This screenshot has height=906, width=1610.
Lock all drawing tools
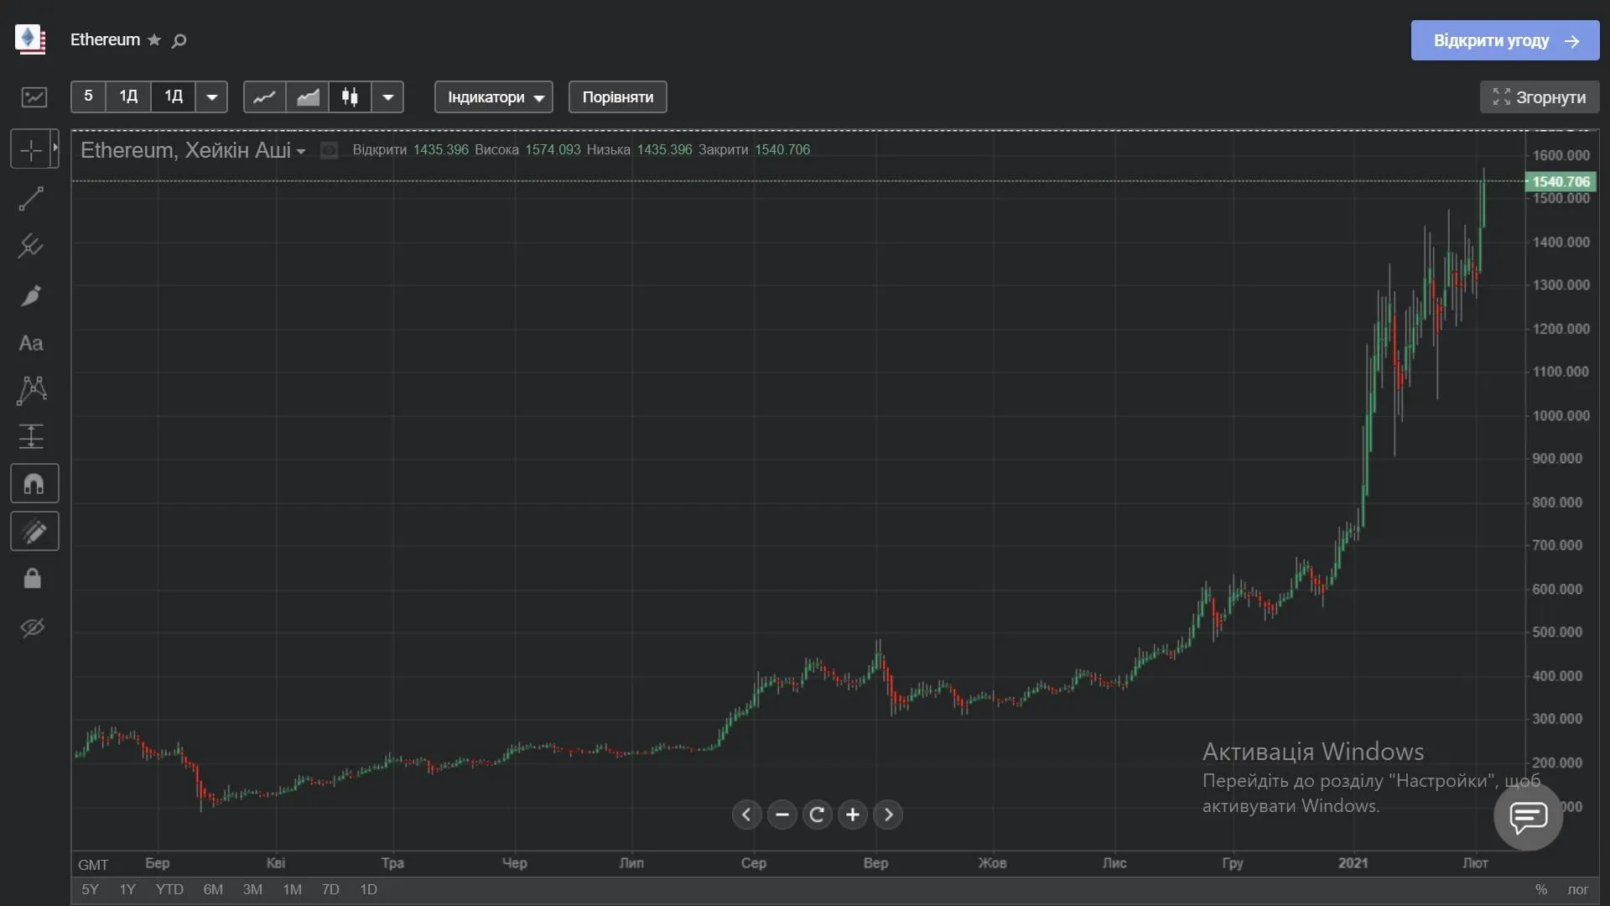click(x=32, y=579)
